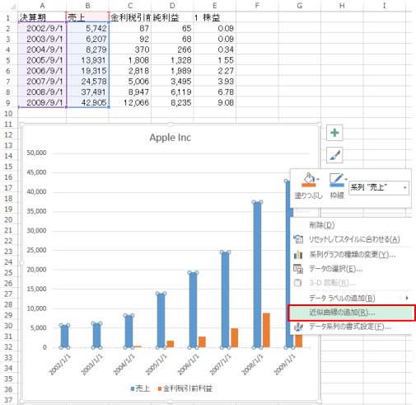
Task: Click the Outline (枠線) pen icon
Action: [x=337, y=180]
